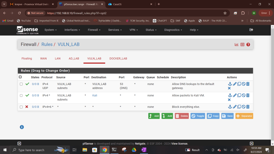Open the Diagnostics dropdown menu

173,30
